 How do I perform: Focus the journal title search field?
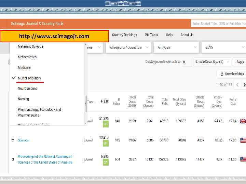click(x=218, y=24)
